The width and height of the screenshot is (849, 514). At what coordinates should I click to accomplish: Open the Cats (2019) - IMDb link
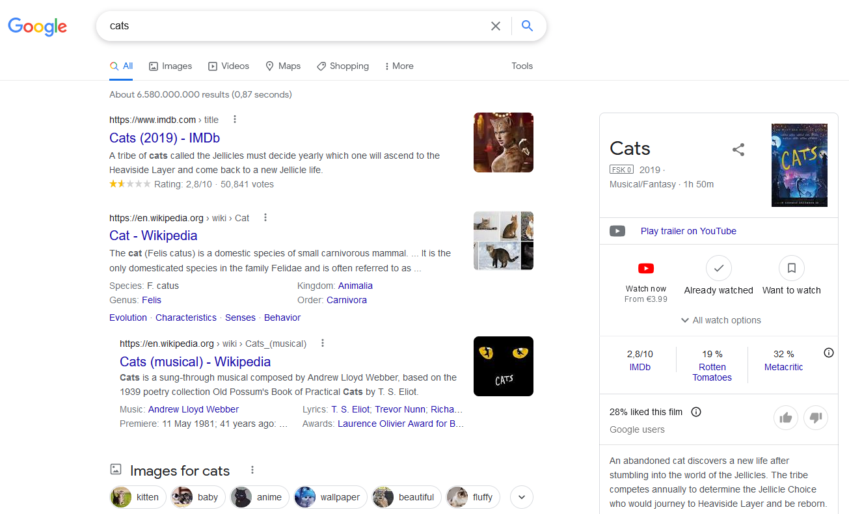pos(165,138)
